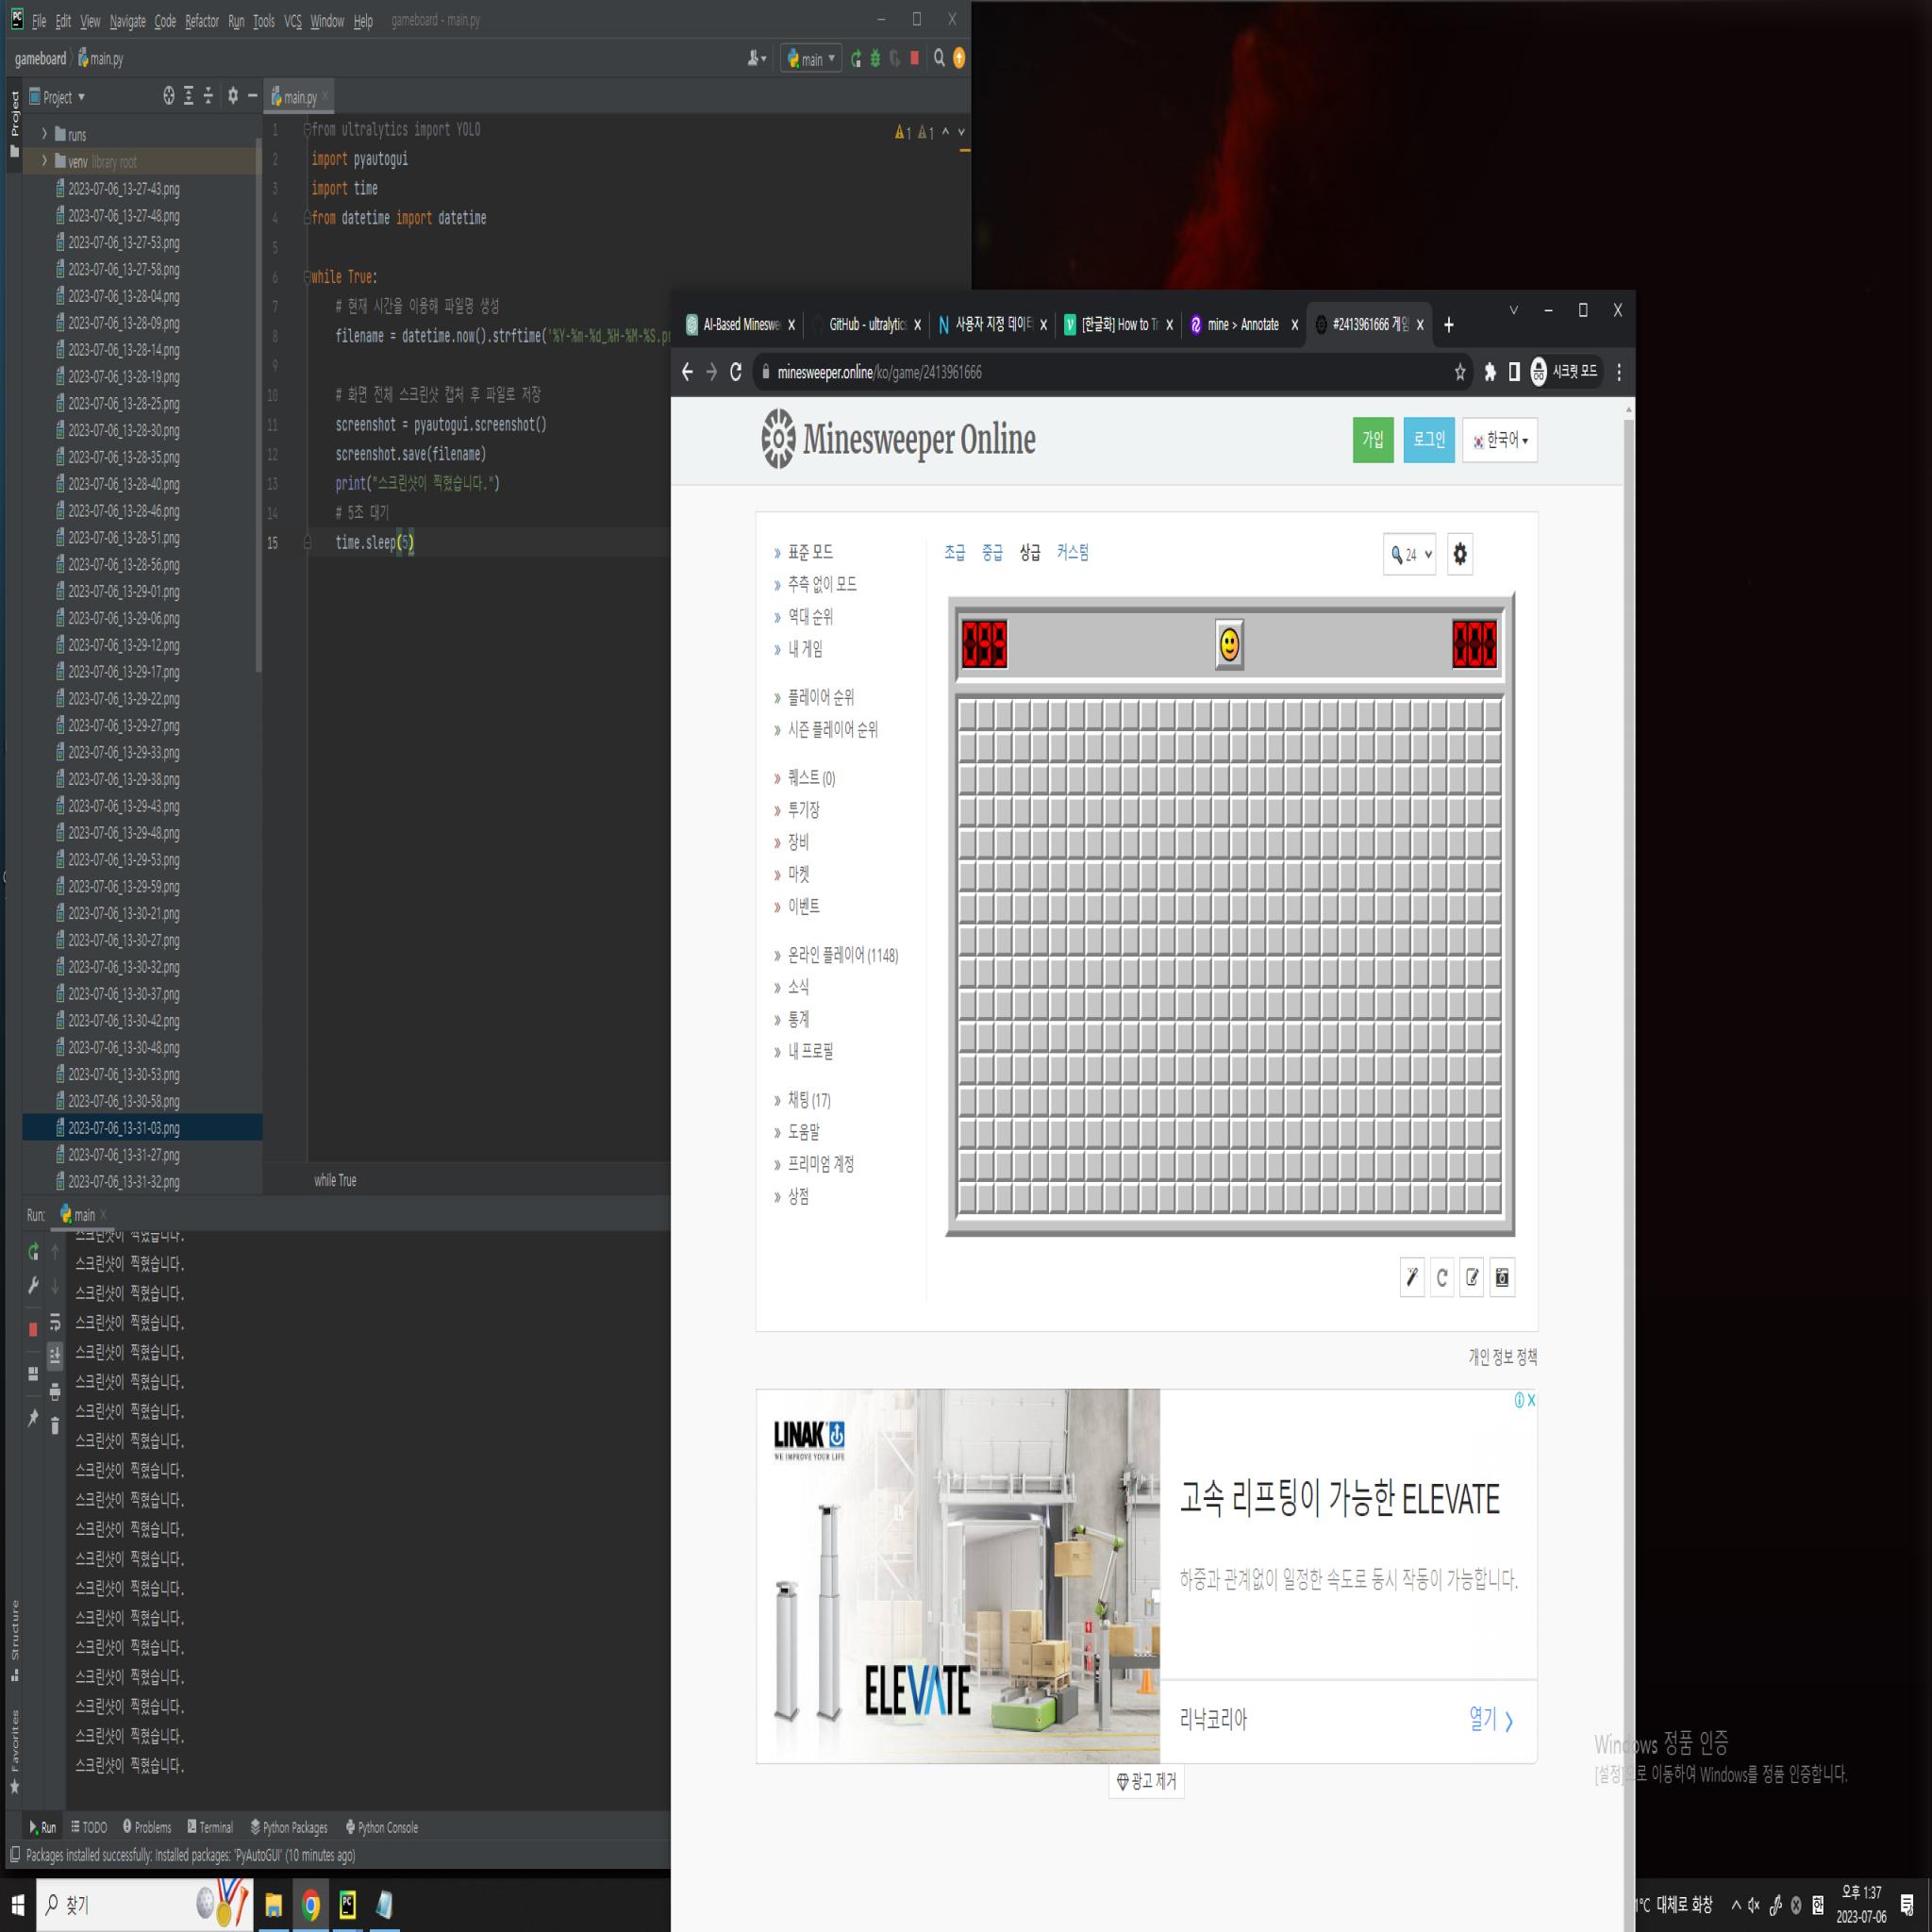Open the zoom level 24 dropdown
Screen dimensions: 1932x1932
[1409, 554]
